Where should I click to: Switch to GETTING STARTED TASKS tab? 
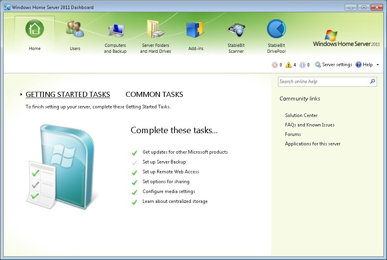coord(68,94)
